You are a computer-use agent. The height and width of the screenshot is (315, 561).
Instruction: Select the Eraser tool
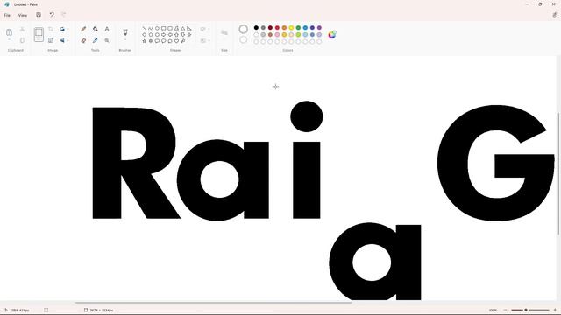coord(83,40)
